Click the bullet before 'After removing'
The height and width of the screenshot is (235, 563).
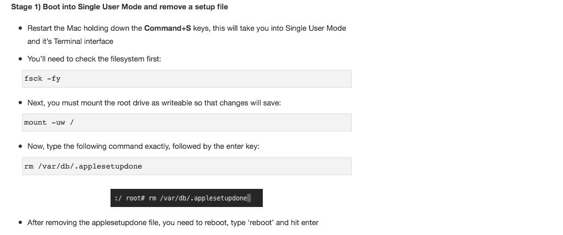click(20, 222)
